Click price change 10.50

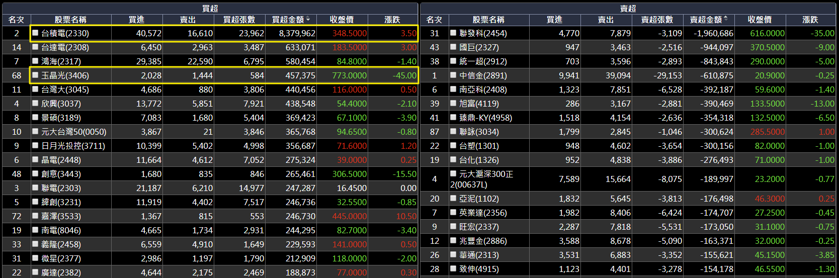click(x=406, y=216)
